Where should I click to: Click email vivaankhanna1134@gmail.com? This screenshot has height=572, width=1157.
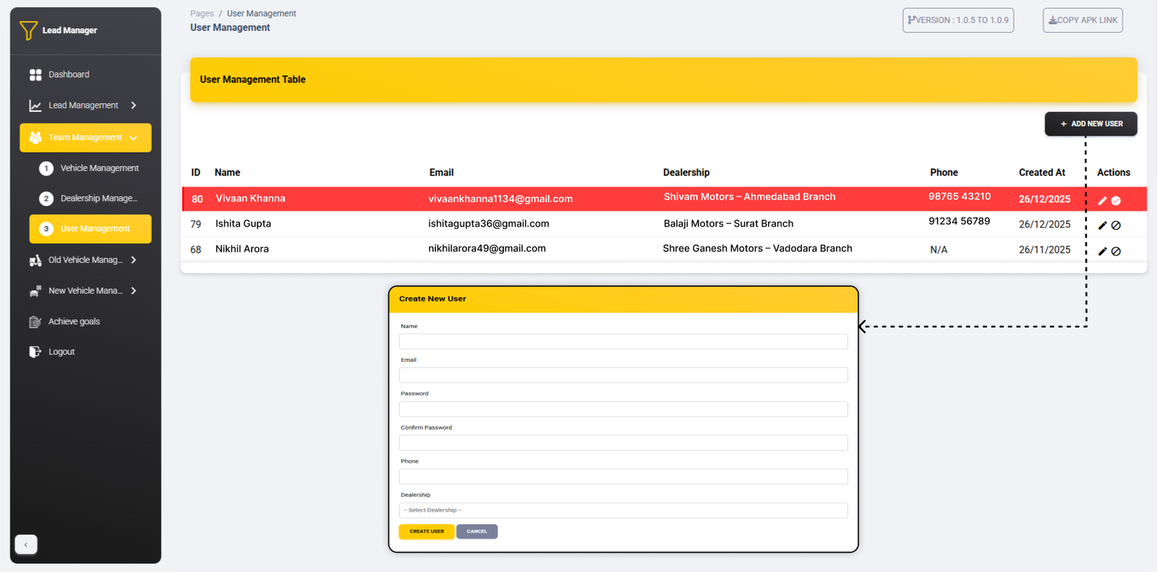pyautogui.click(x=500, y=199)
